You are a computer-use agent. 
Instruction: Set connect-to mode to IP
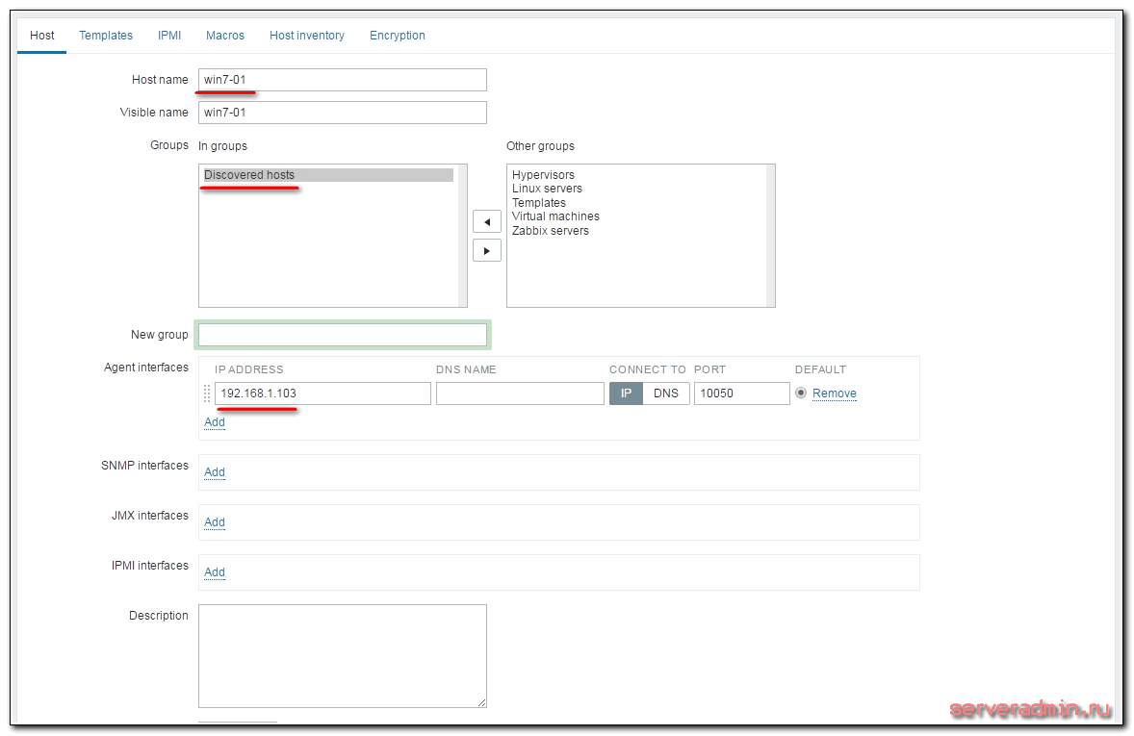click(x=626, y=393)
